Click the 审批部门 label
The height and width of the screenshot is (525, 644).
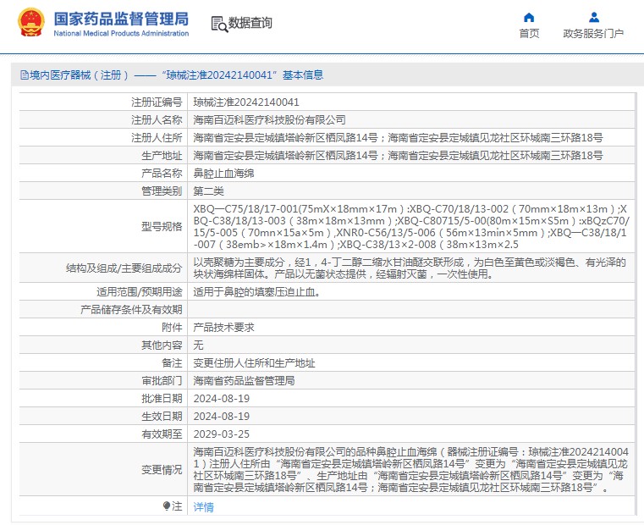(162, 381)
